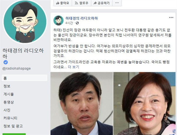Select 사진 in the sidebar

pos(7,110)
